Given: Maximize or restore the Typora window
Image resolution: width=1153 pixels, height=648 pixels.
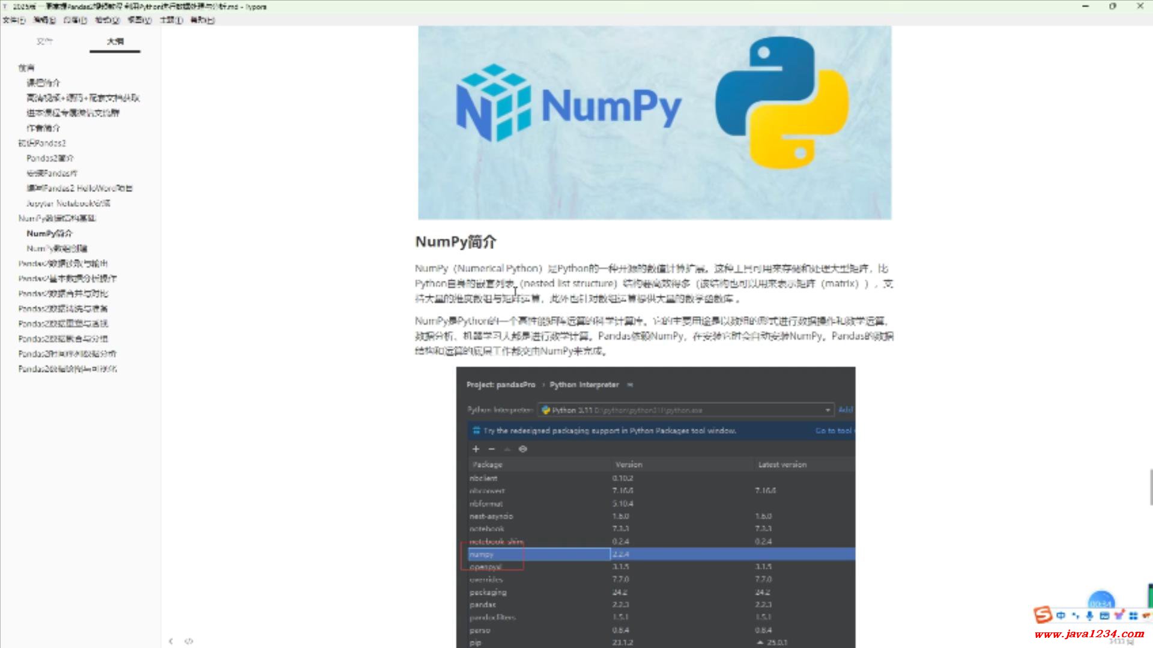Looking at the screenshot, I should point(1113,6).
